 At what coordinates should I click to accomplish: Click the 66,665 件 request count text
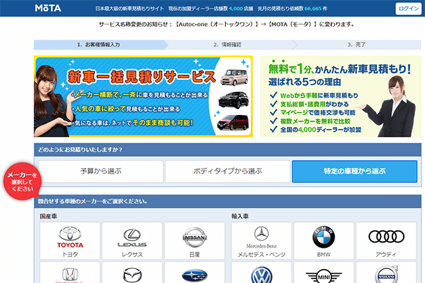[316, 9]
